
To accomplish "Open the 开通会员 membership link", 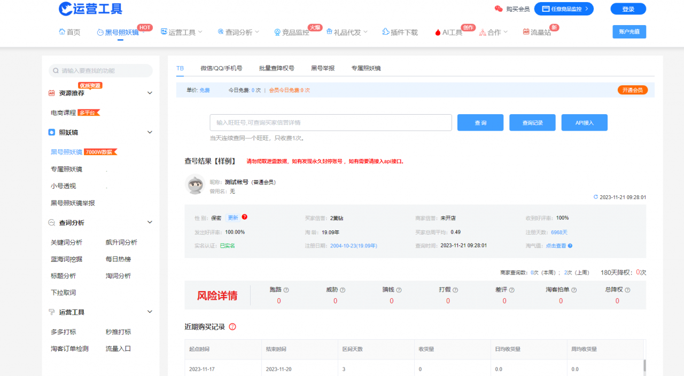I will [632, 90].
